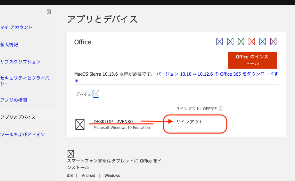Click サインアウト for DESKTOP-L3VENKG
The width and height of the screenshot is (295, 181).
[189, 122]
